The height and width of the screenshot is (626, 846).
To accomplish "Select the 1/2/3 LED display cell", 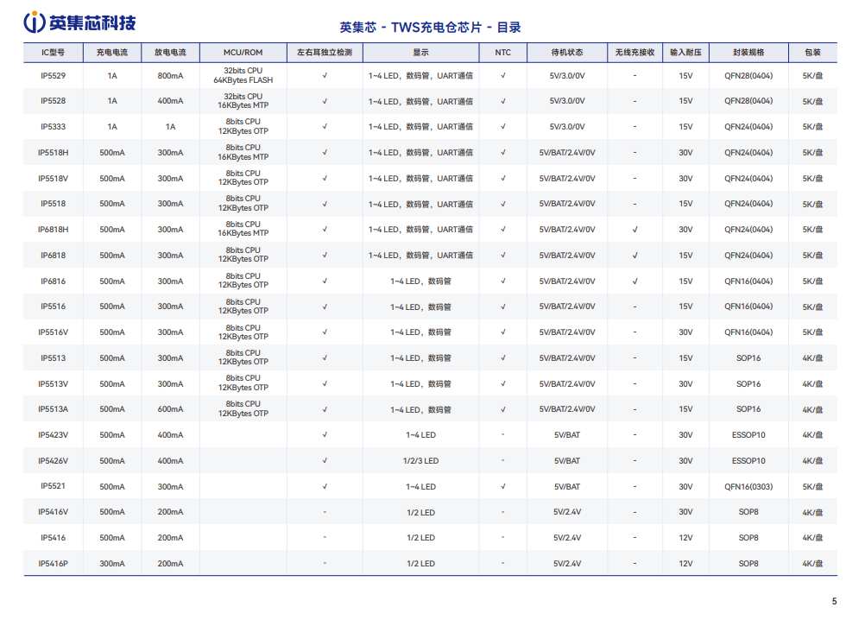I will tap(421, 461).
